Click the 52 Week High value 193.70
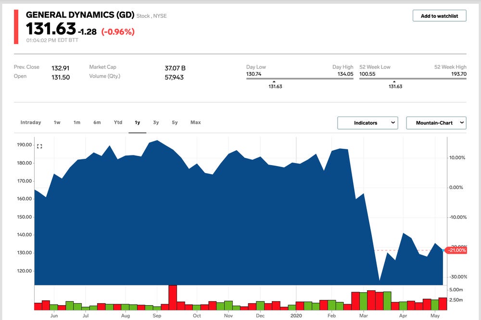The width and height of the screenshot is (481, 320). [x=458, y=74]
